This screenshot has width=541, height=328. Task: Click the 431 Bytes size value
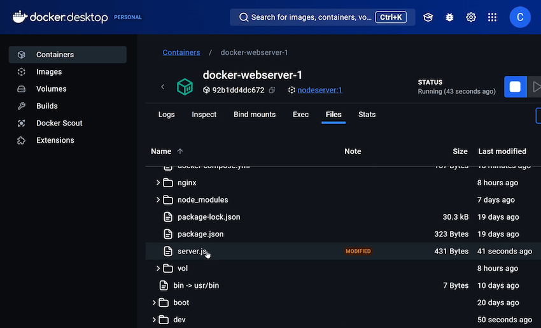pyautogui.click(x=451, y=252)
